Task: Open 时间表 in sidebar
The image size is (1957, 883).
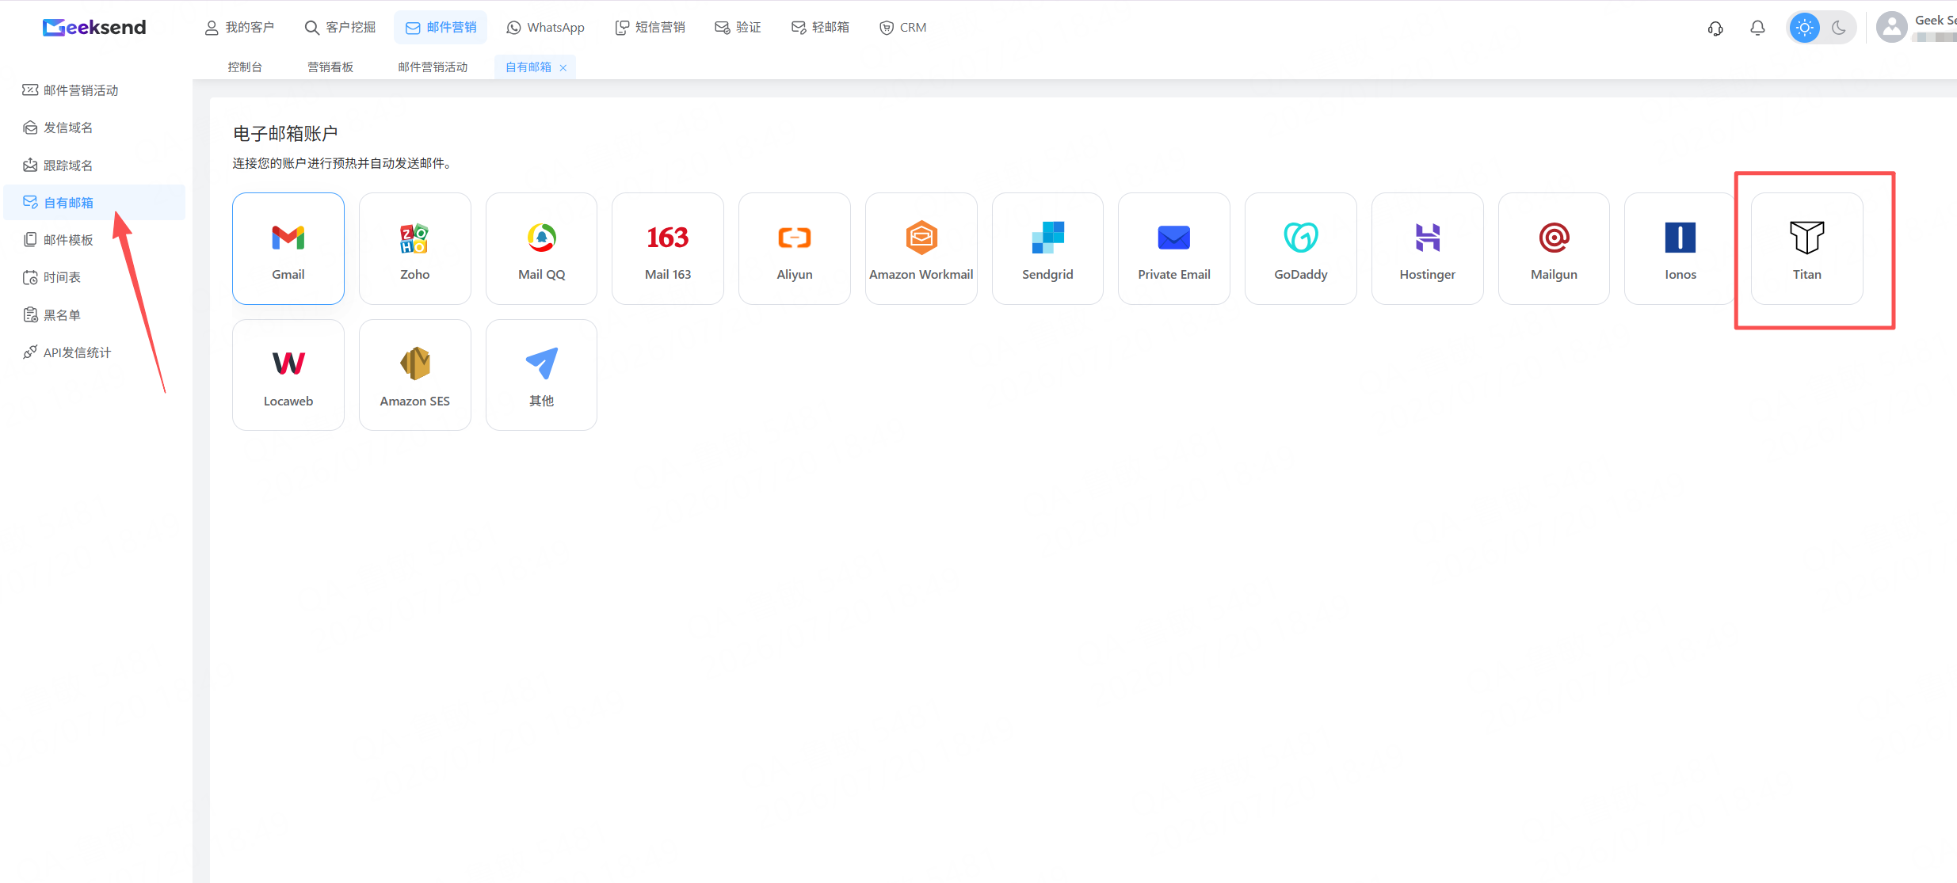Action: point(94,276)
